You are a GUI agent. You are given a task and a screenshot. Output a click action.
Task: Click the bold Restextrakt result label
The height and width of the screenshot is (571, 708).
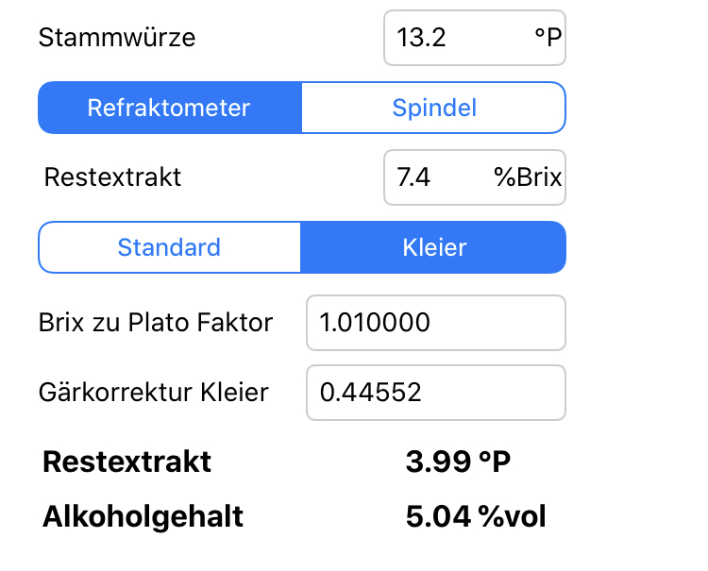[127, 462]
